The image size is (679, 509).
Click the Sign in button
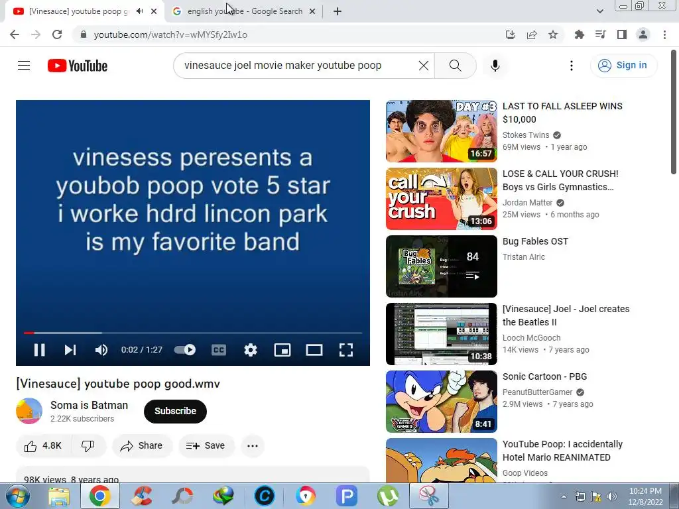pyautogui.click(x=623, y=66)
